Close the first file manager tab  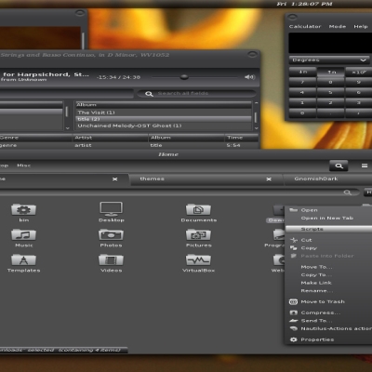click(x=114, y=179)
